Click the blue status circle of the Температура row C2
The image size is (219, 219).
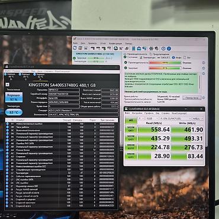[8, 173]
